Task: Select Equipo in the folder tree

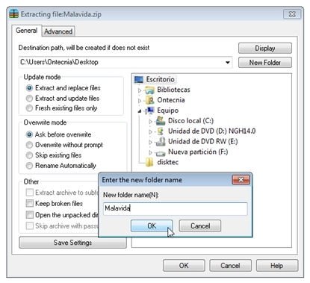Action: (168, 111)
